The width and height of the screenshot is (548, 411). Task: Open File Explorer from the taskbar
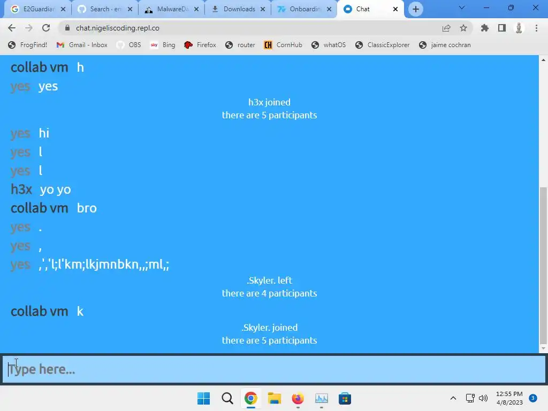click(x=275, y=398)
